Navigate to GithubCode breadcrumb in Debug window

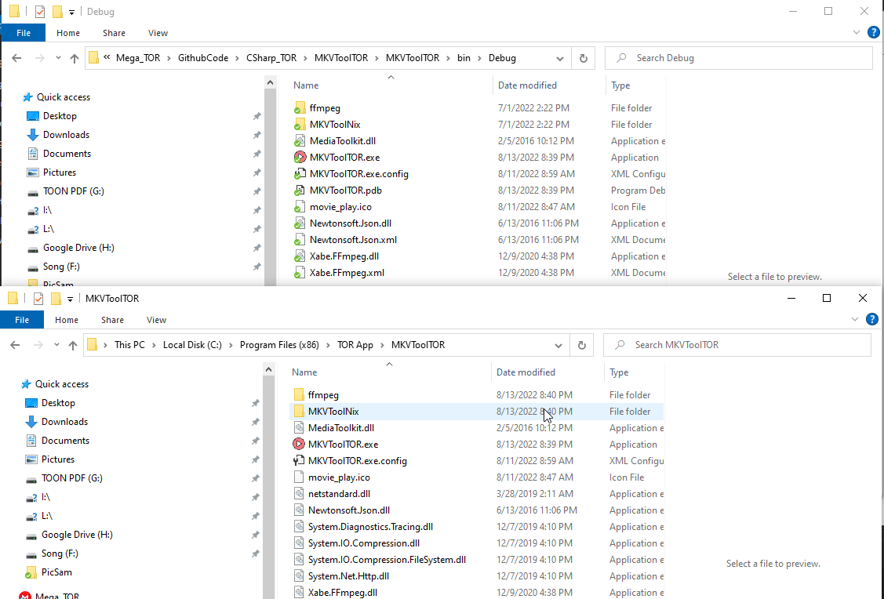click(x=203, y=58)
